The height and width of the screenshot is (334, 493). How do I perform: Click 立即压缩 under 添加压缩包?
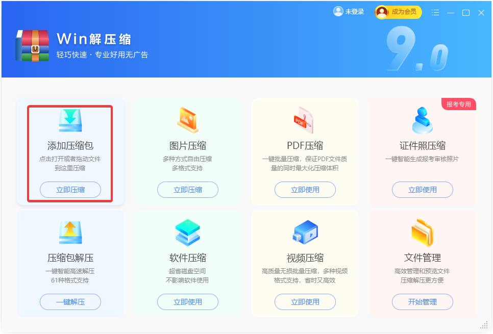[x=70, y=190]
